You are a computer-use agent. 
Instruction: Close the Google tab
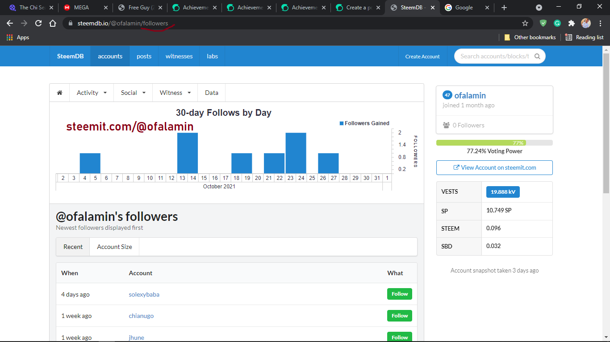[487, 8]
